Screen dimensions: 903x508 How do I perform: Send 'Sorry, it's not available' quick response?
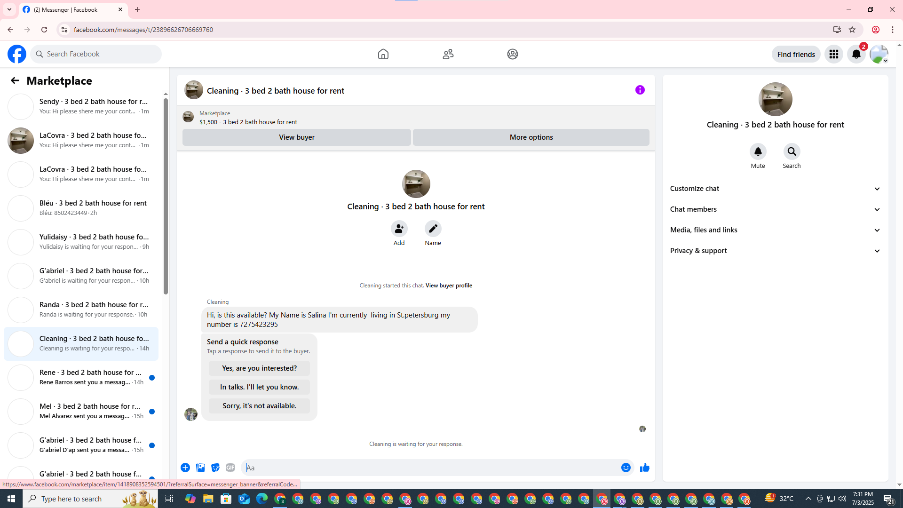pos(259,406)
